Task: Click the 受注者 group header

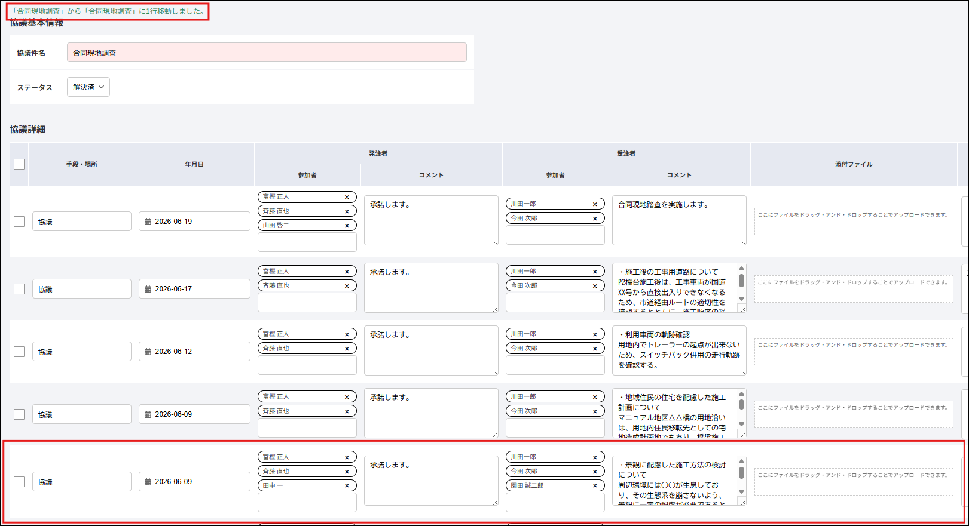Action: point(626,153)
